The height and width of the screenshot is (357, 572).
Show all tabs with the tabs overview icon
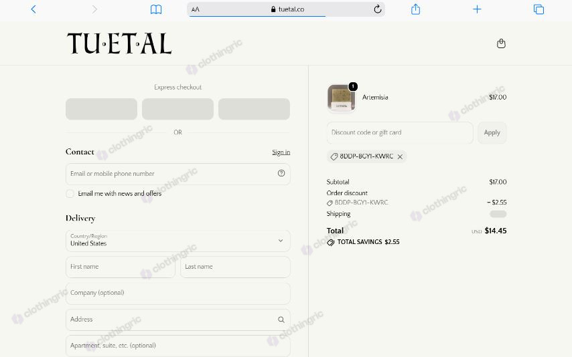tap(539, 9)
